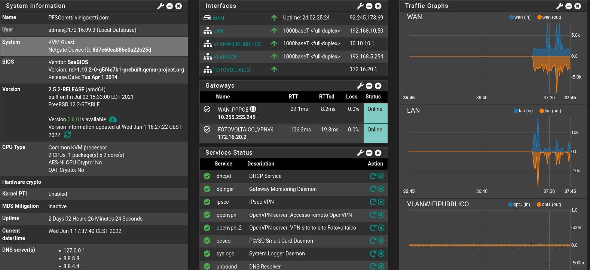Viewport: 590px width, 270px height.
Task: Select the WAN address 92.245.173.69
Action: 366,18
